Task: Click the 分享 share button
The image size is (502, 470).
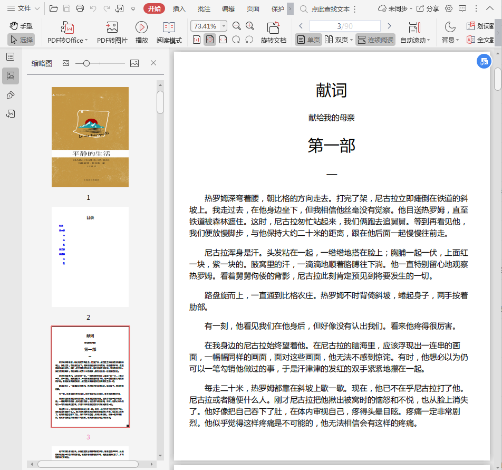Action: coord(428,8)
